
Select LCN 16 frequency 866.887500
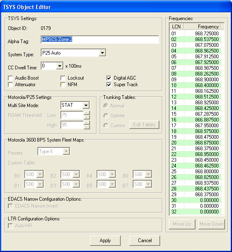(x=195, y=120)
